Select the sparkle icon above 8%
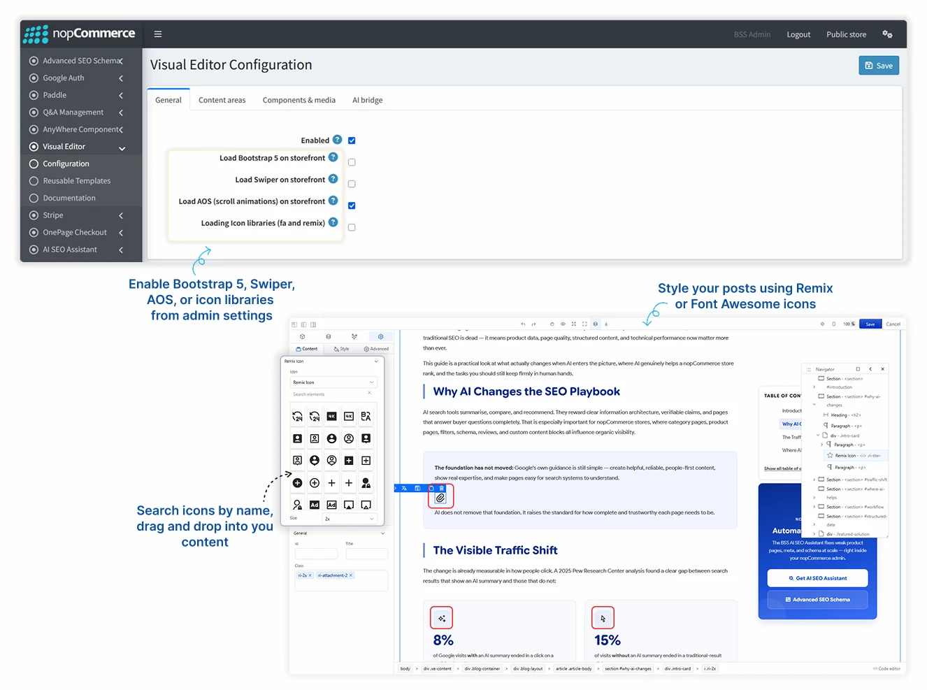The image size is (927, 690). click(442, 618)
